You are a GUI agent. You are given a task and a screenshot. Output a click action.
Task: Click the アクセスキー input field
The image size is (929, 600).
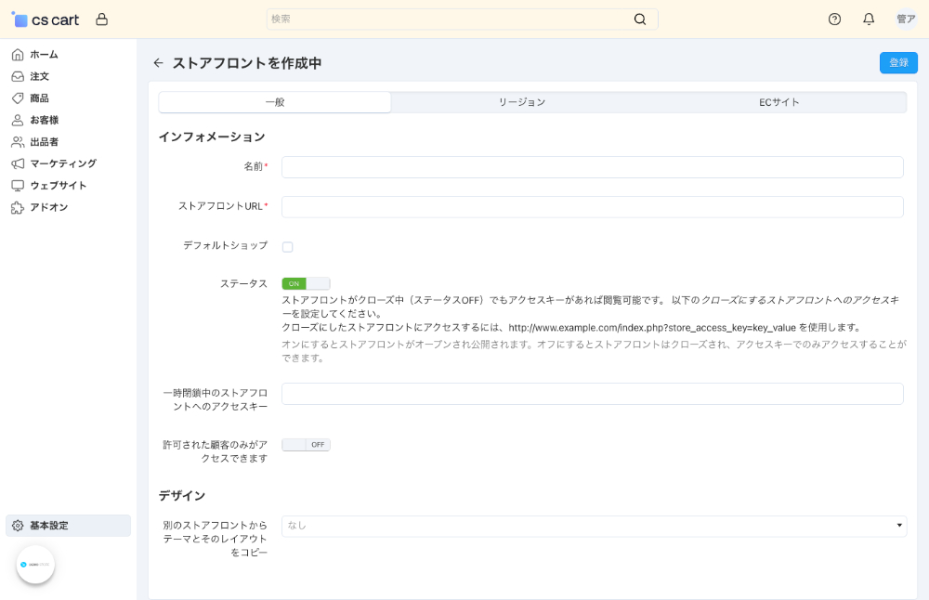(x=593, y=394)
